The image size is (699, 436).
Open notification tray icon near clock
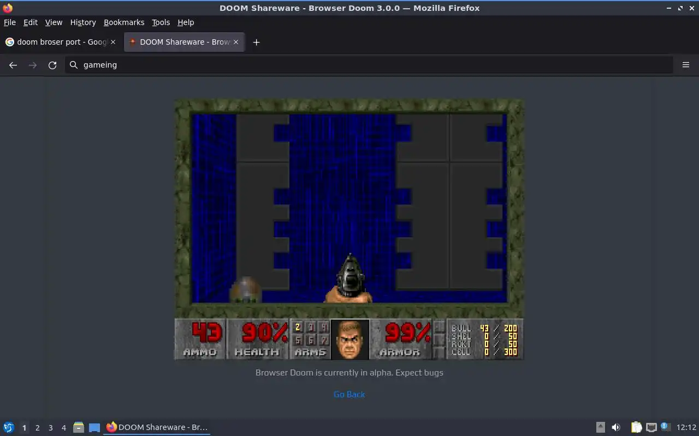(665, 427)
